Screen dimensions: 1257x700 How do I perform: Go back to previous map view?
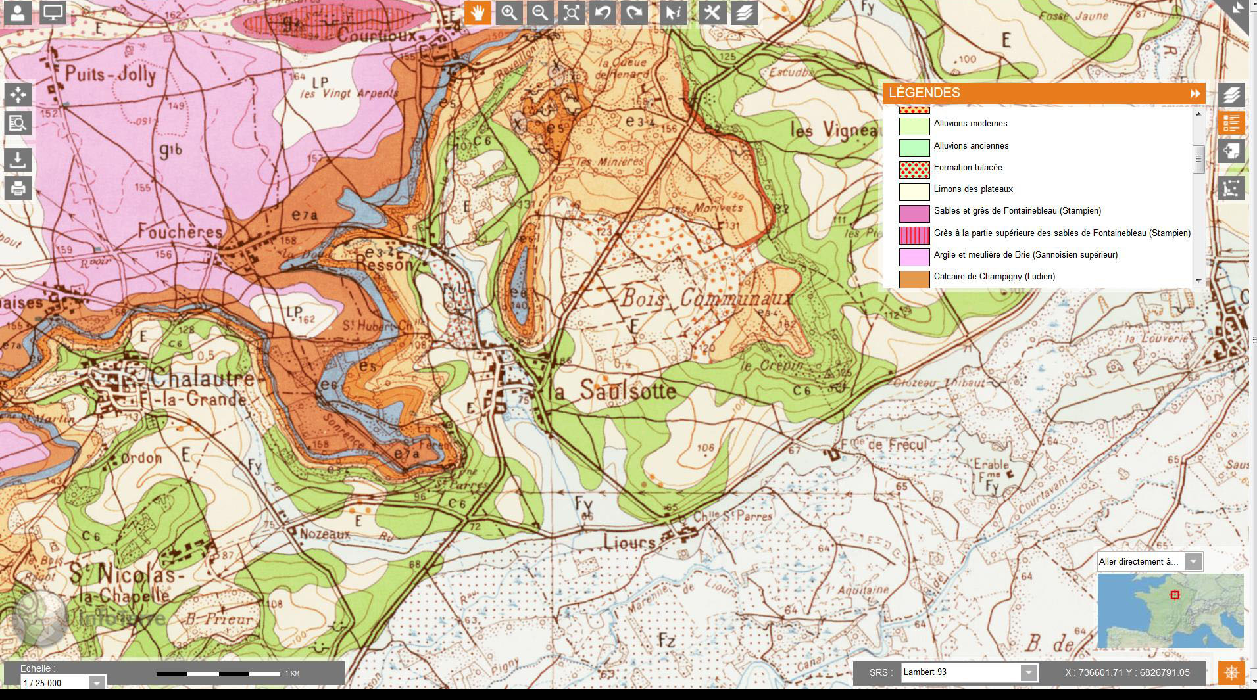click(603, 13)
